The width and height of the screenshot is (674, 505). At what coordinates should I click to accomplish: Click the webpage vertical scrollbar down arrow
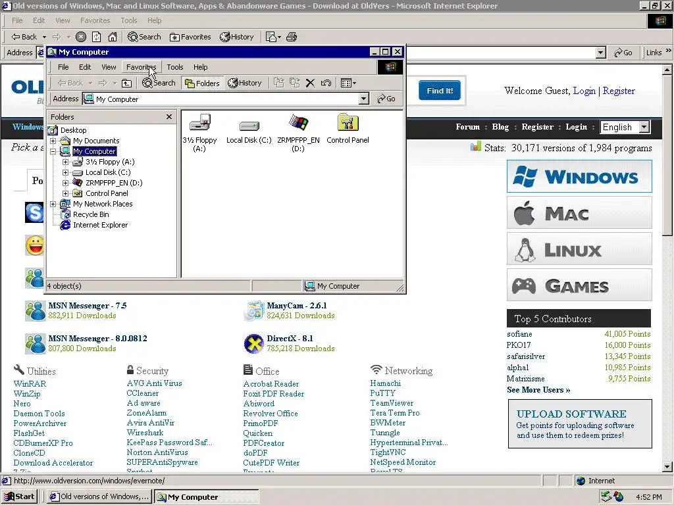pos(667,467)
